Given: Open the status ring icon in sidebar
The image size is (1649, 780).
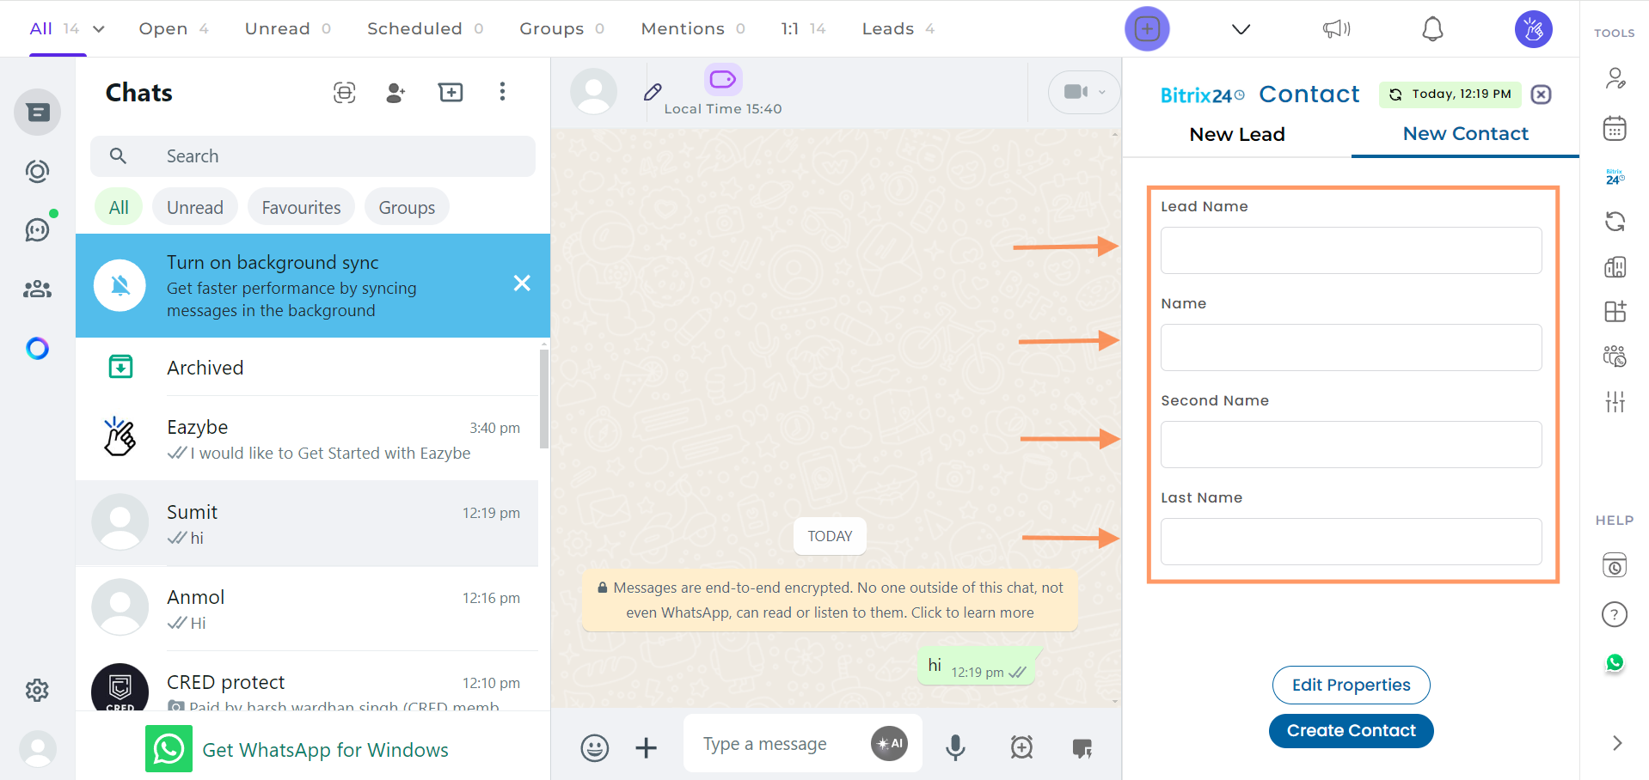Looking at the screenshot, I should 37,172.
